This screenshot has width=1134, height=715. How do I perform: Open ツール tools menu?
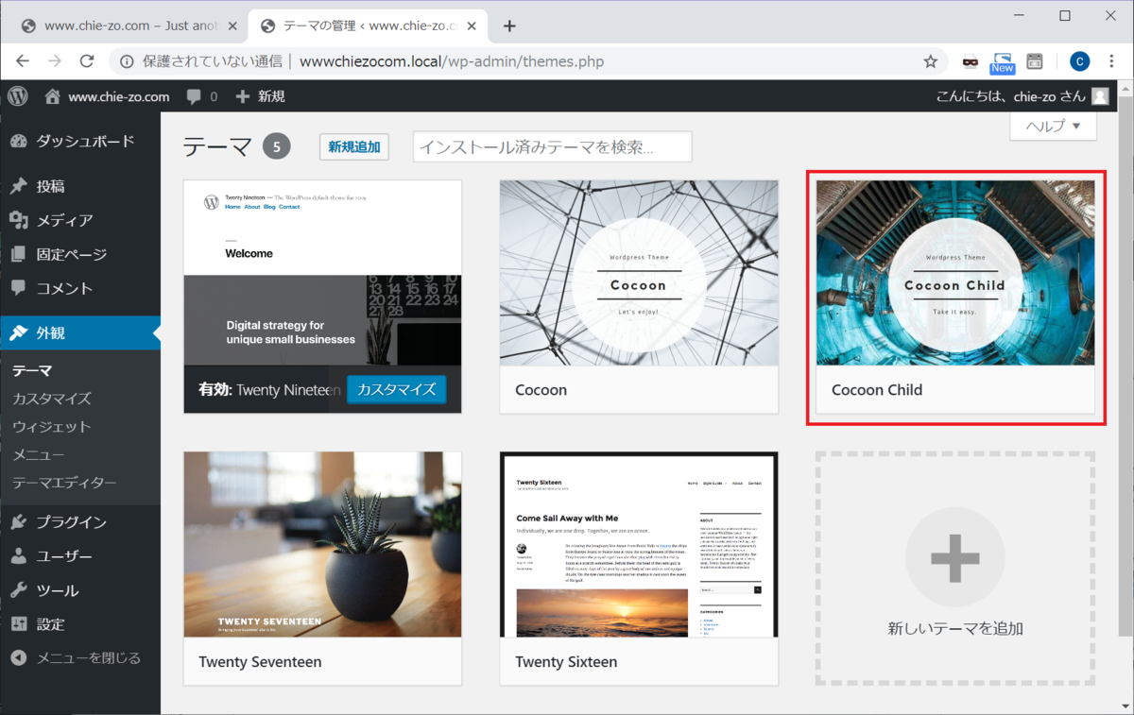(80, 590)
